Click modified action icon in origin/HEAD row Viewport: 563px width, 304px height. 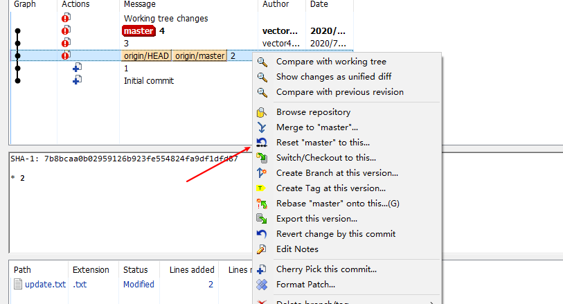point(66,55)
